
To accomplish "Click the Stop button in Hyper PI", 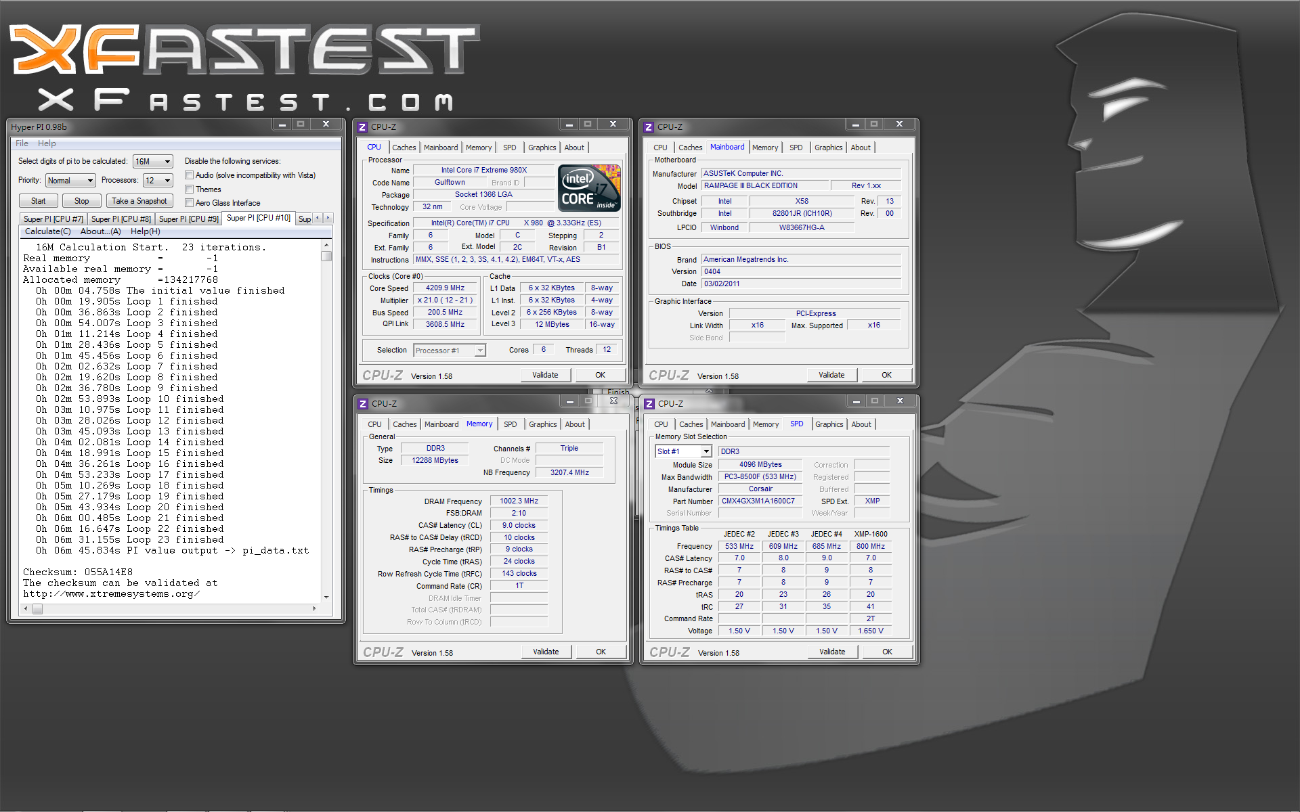I will point(81,201).
